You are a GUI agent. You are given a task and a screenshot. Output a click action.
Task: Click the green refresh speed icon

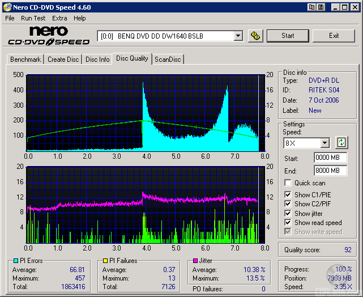(x=342, y=143)
